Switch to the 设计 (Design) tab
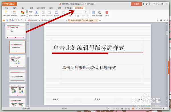Viewport: 171px width, 112px height. tap(23, 8)
